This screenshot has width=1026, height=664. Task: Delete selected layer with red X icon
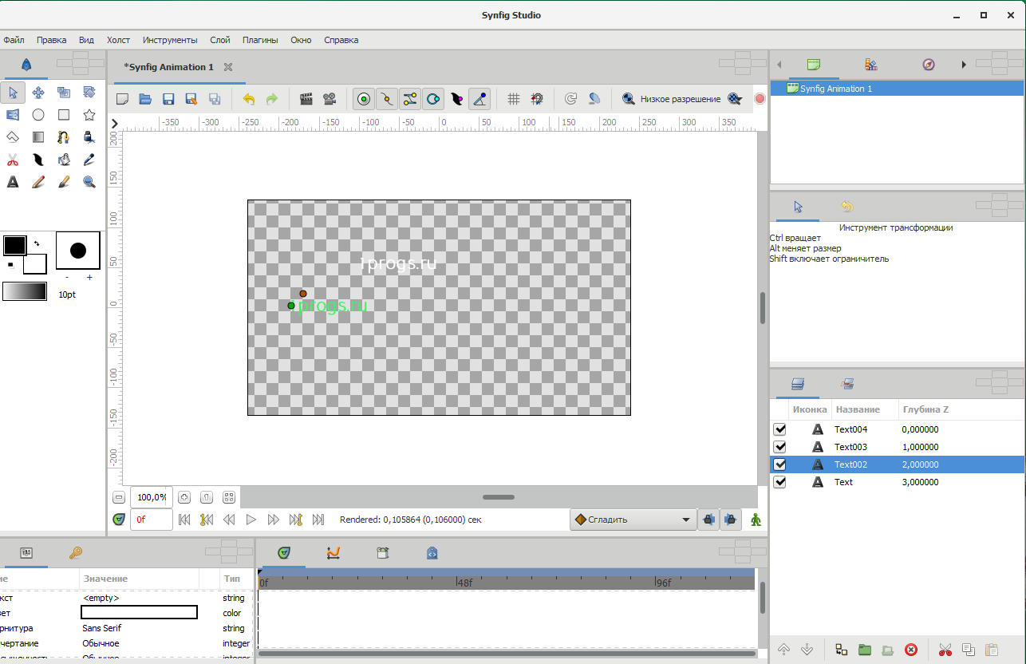point(911,650)
